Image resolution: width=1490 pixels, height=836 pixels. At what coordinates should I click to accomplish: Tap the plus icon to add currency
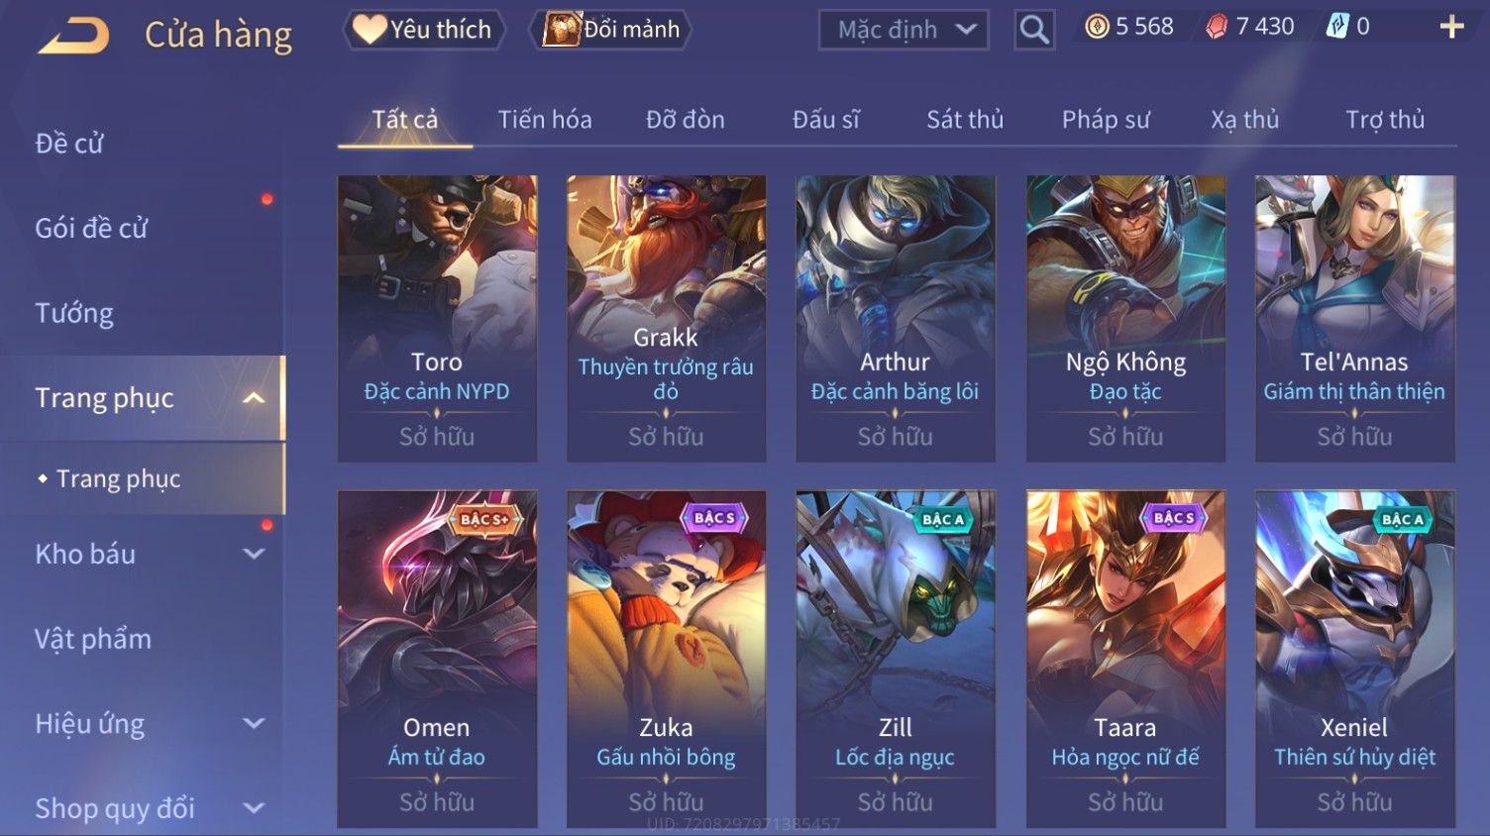coord(1451,27)
